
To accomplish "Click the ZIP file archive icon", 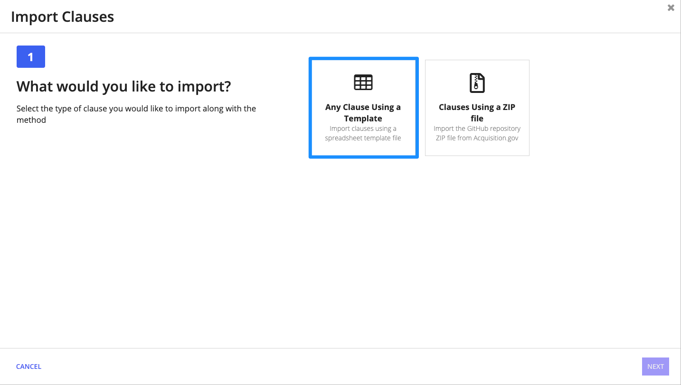I will (x=477, y=82).
